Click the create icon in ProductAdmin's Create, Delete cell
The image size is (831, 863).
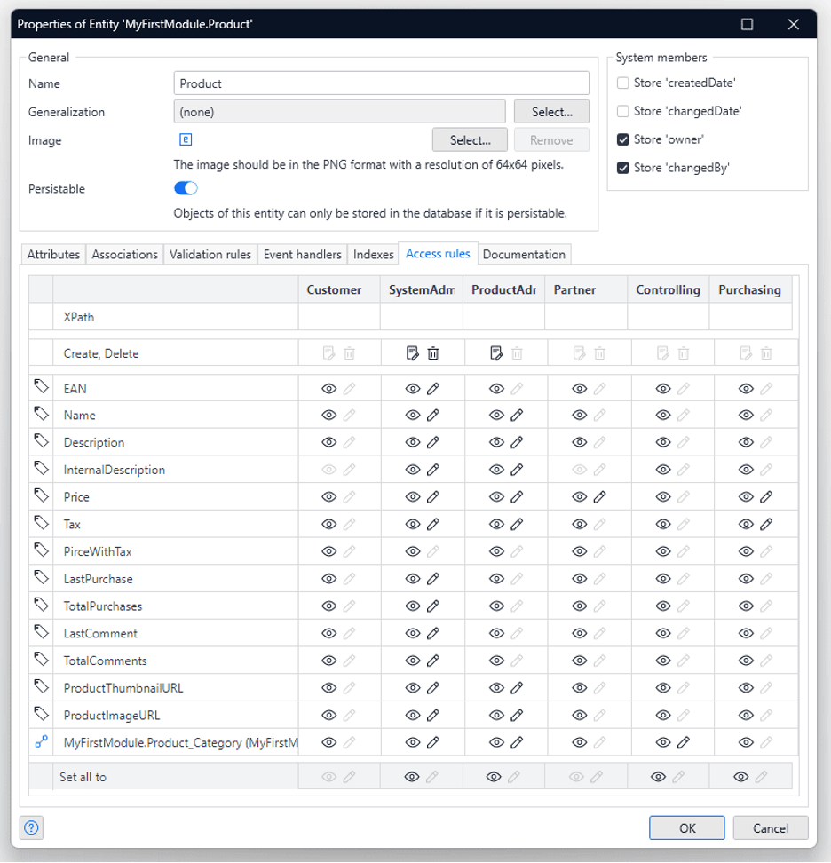[x=495, y=352]
